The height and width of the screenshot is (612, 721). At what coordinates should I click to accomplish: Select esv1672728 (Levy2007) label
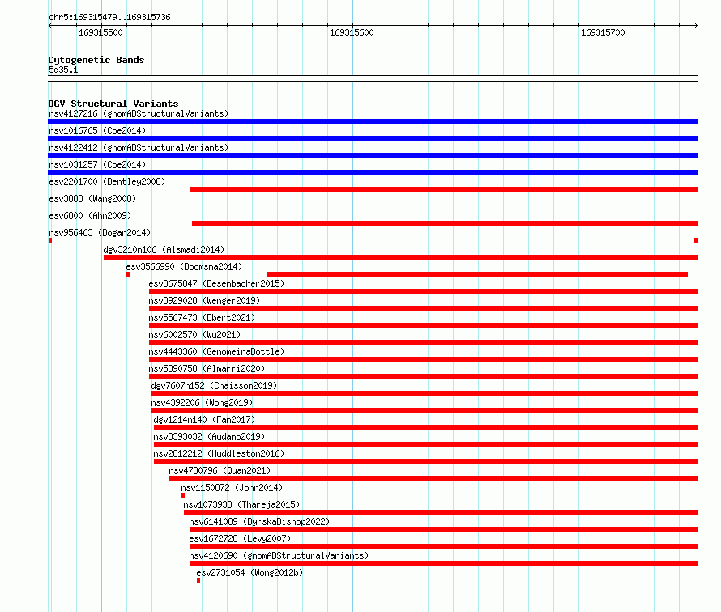[240, 538]
